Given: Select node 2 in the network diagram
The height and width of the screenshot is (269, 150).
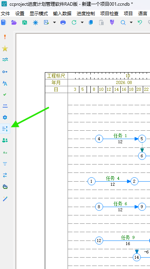Looking at the screenshot, I should (x=134, y=181).
